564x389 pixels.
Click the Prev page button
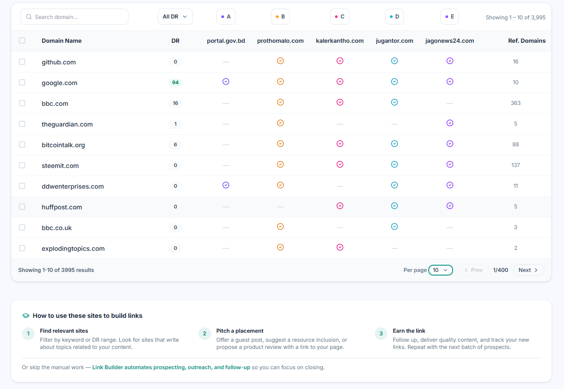click(x=473, y=270)
